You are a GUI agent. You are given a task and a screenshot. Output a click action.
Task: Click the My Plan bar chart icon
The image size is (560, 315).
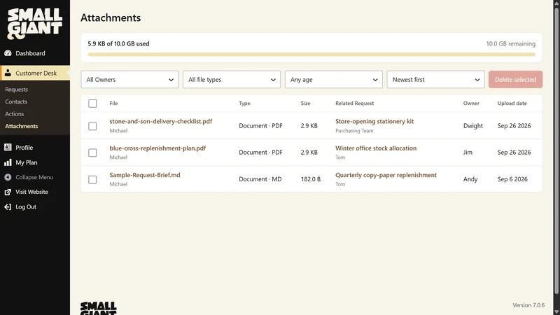click(8, 162)
